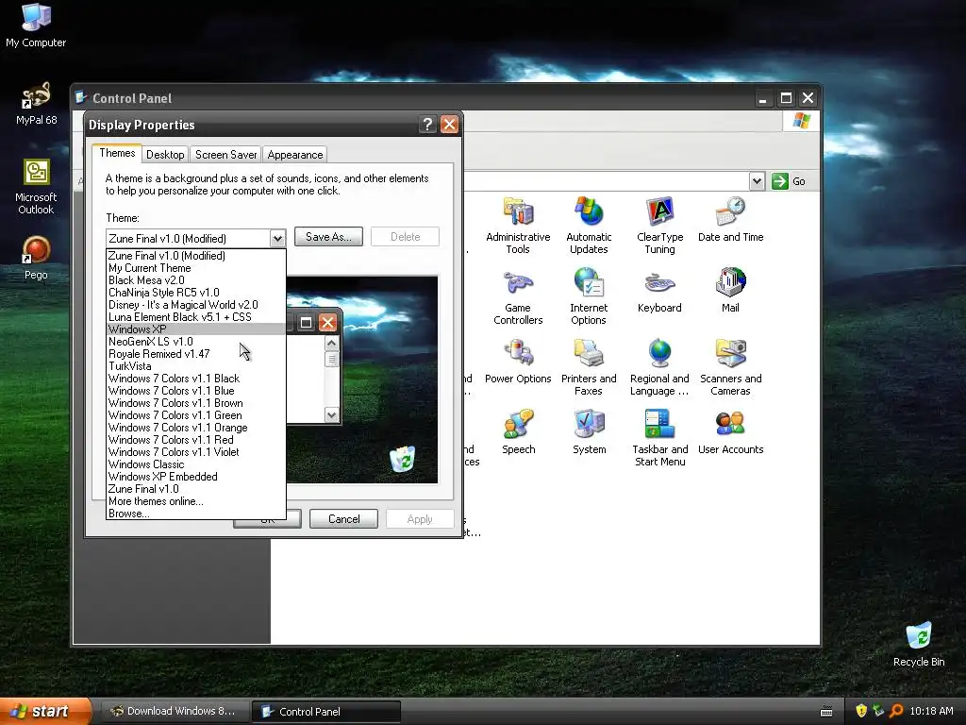Open ClearType Tuning icon
The width and height of the screenshot is (966, 725).
click(x=659, y=226)
